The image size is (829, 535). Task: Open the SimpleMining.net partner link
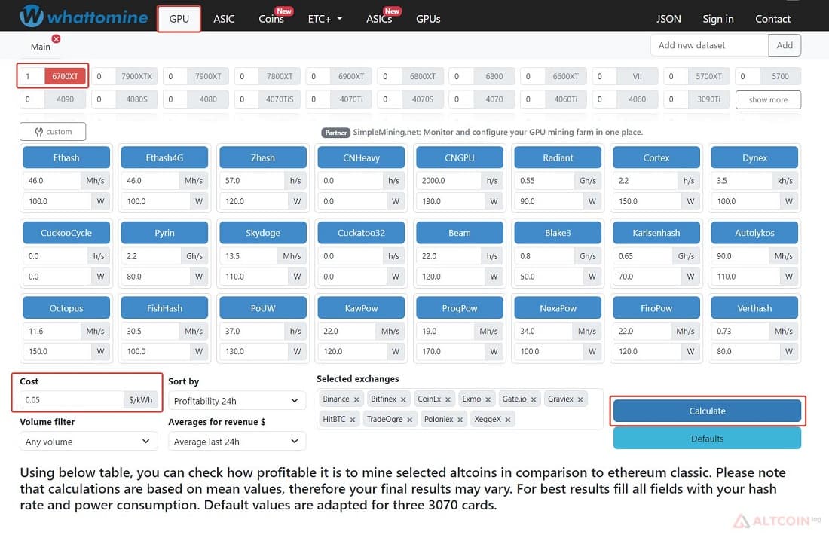[x=498, y=132]
